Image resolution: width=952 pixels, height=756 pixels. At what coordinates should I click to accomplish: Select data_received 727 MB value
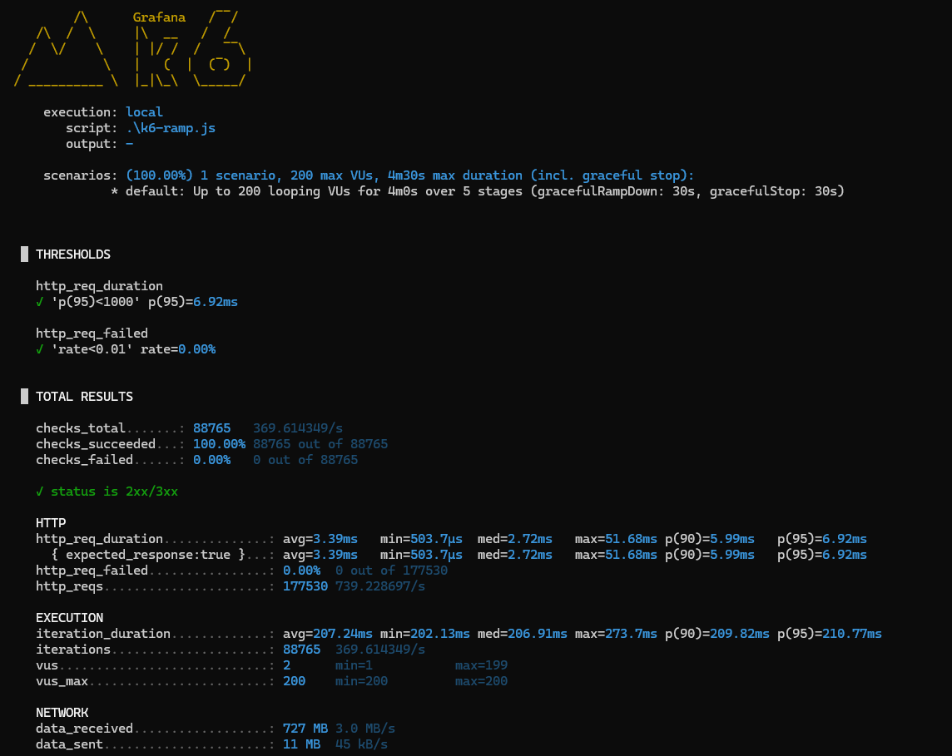305,728
